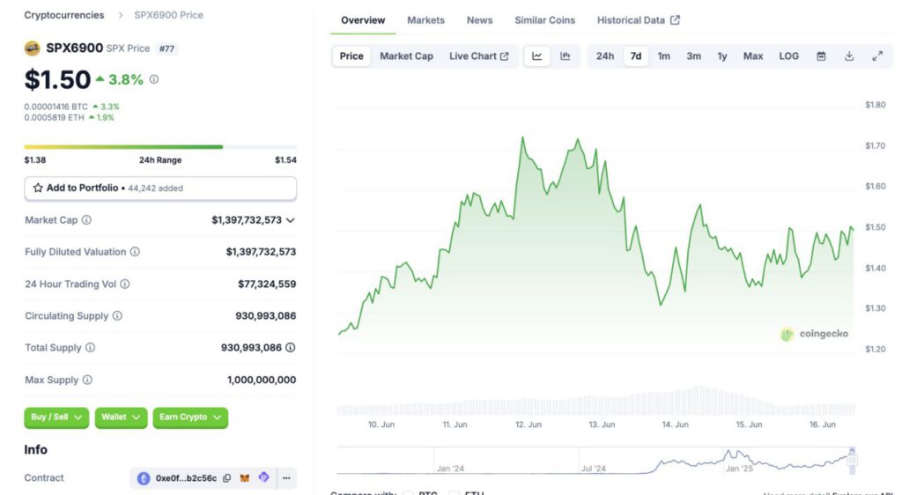Viewport: 902px width, 495px height.
Task: Click the 0.00001416 BTC price text
Action: 55,107
